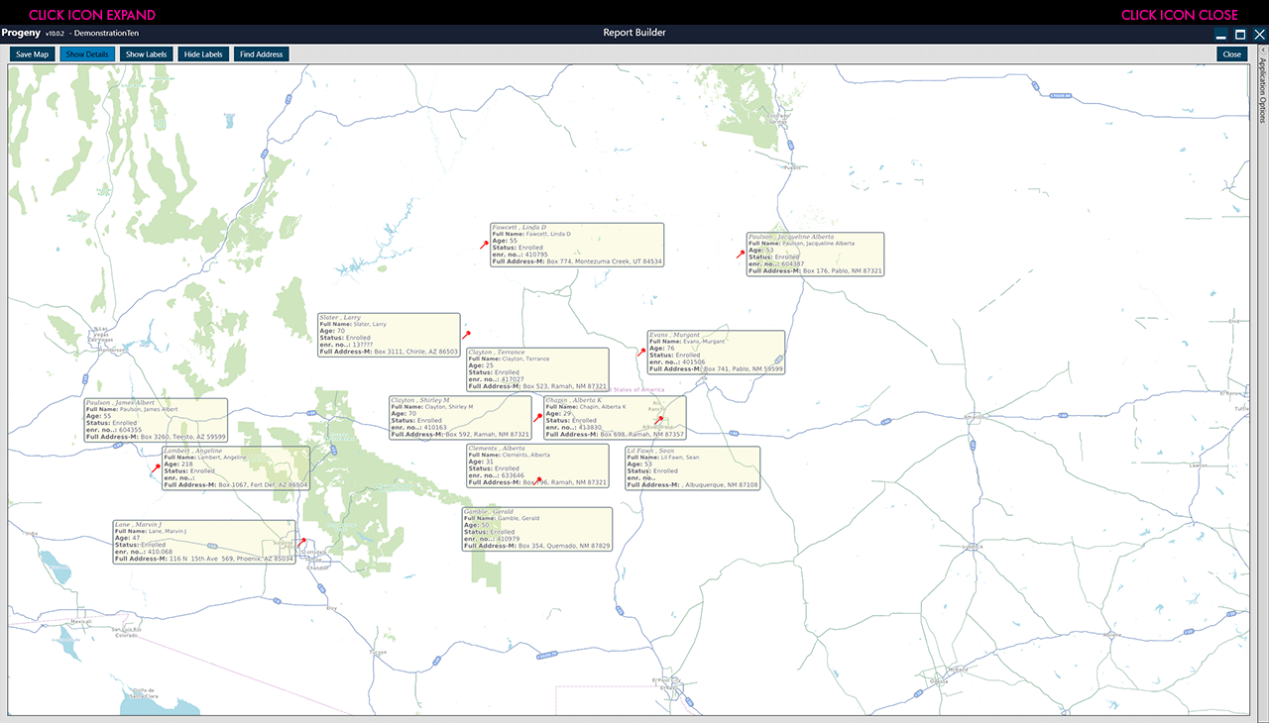This screenshot has height=723, width=1269.
Task: Click the Save Map button
Action: point(32,54)
